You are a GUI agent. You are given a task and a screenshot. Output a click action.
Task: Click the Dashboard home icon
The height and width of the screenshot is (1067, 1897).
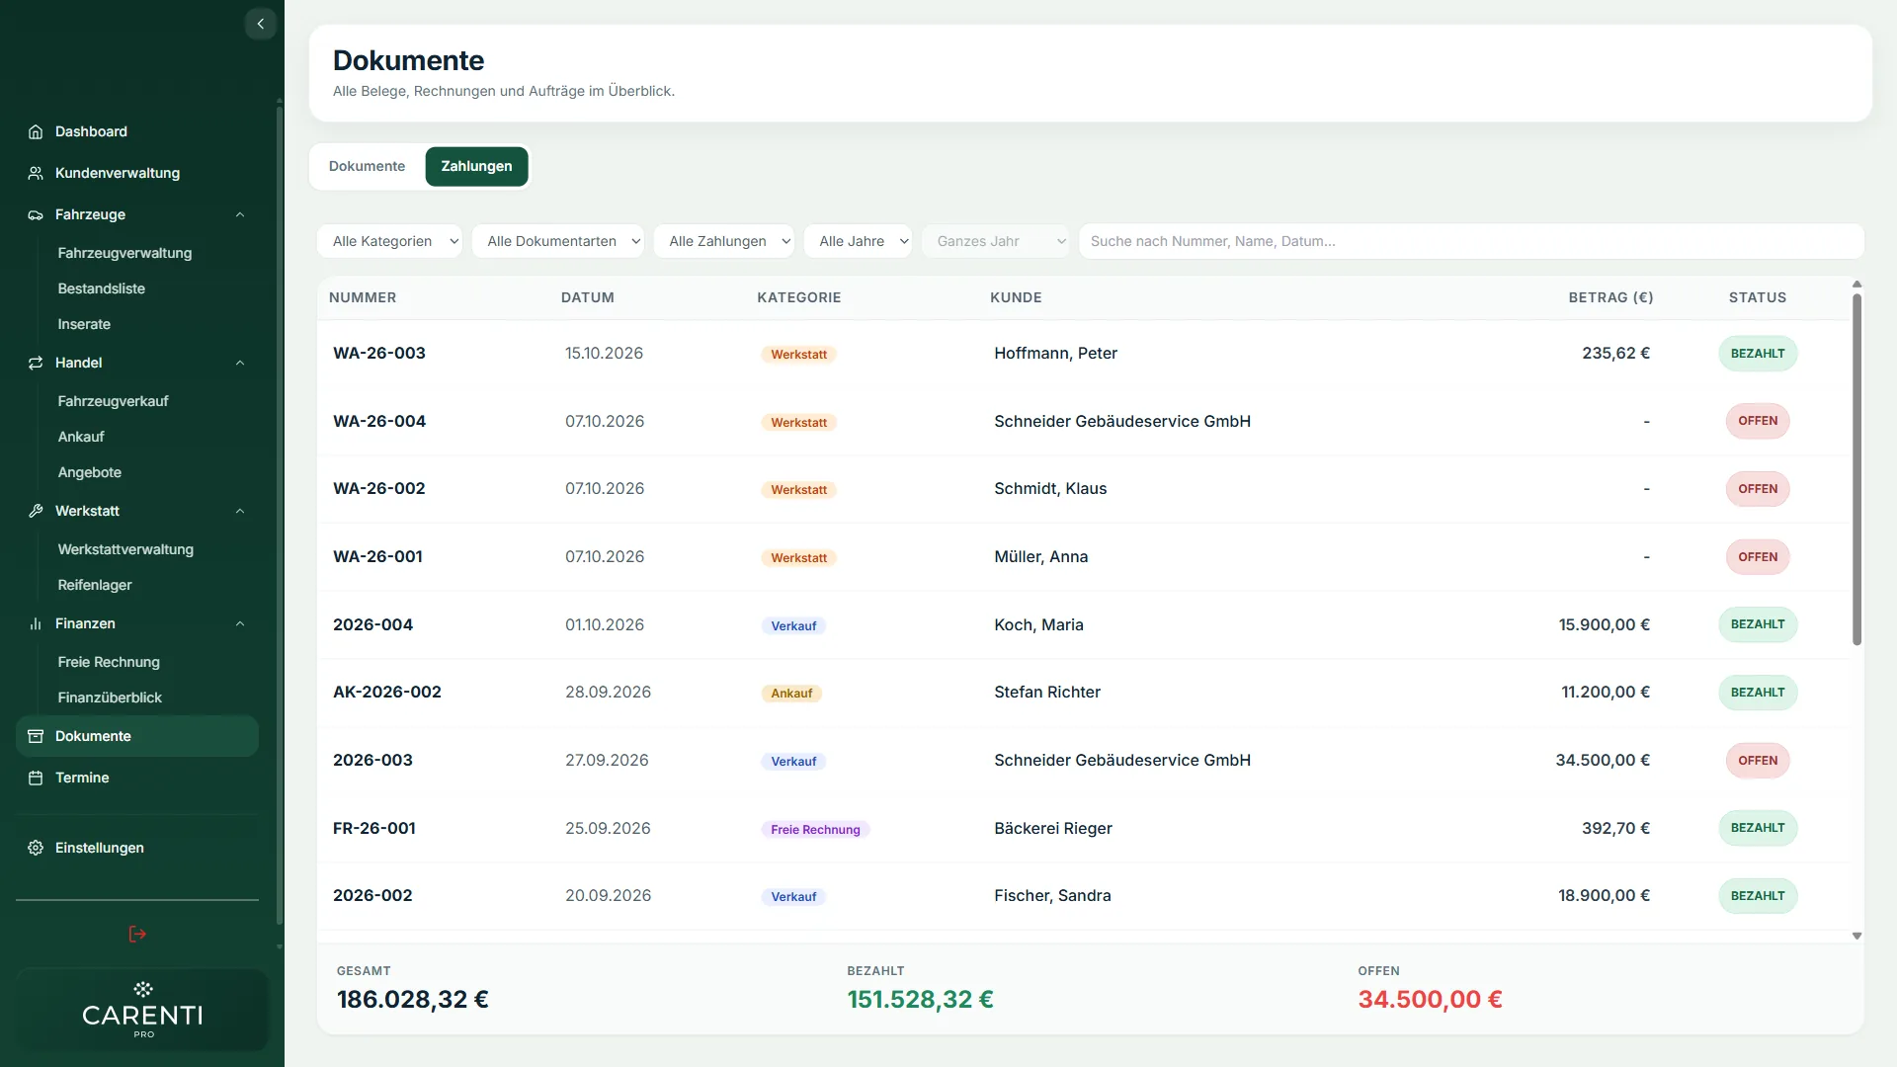(36, 131)
